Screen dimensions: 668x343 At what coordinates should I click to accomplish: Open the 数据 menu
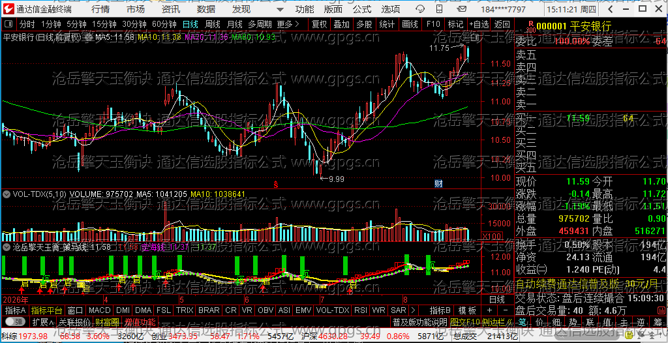click(206, 9)
